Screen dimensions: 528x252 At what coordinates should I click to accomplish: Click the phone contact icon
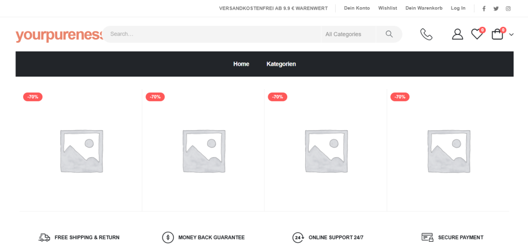426,34
